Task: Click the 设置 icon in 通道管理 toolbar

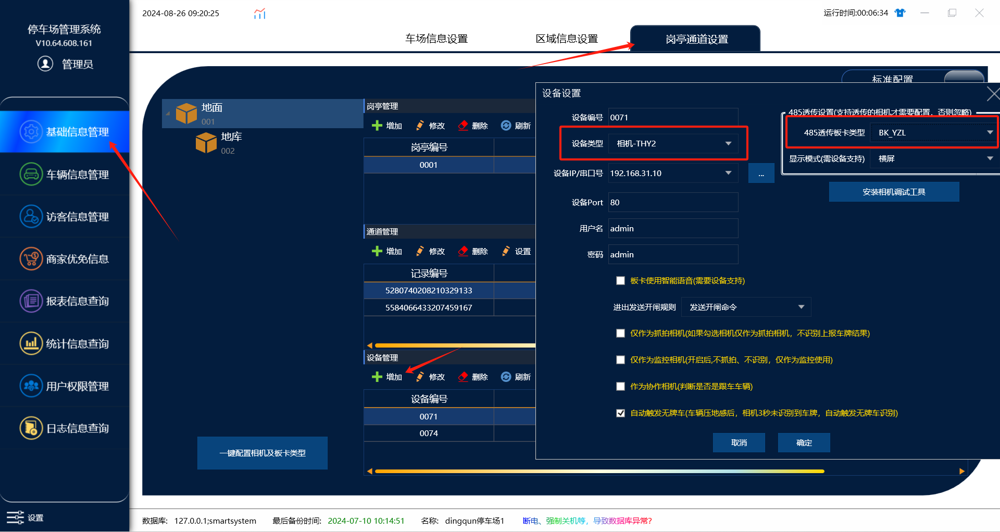Action: coord(506,251)
